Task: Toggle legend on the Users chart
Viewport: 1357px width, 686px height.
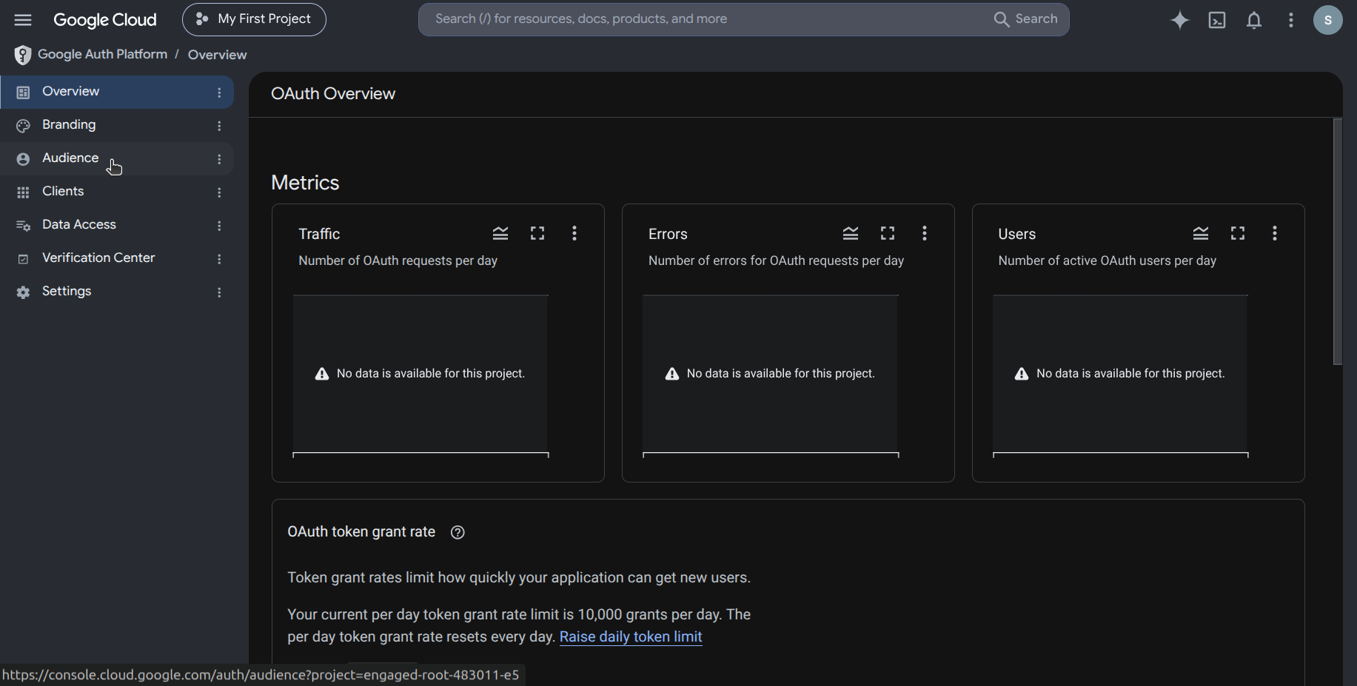Action: tap(1201, 234)
